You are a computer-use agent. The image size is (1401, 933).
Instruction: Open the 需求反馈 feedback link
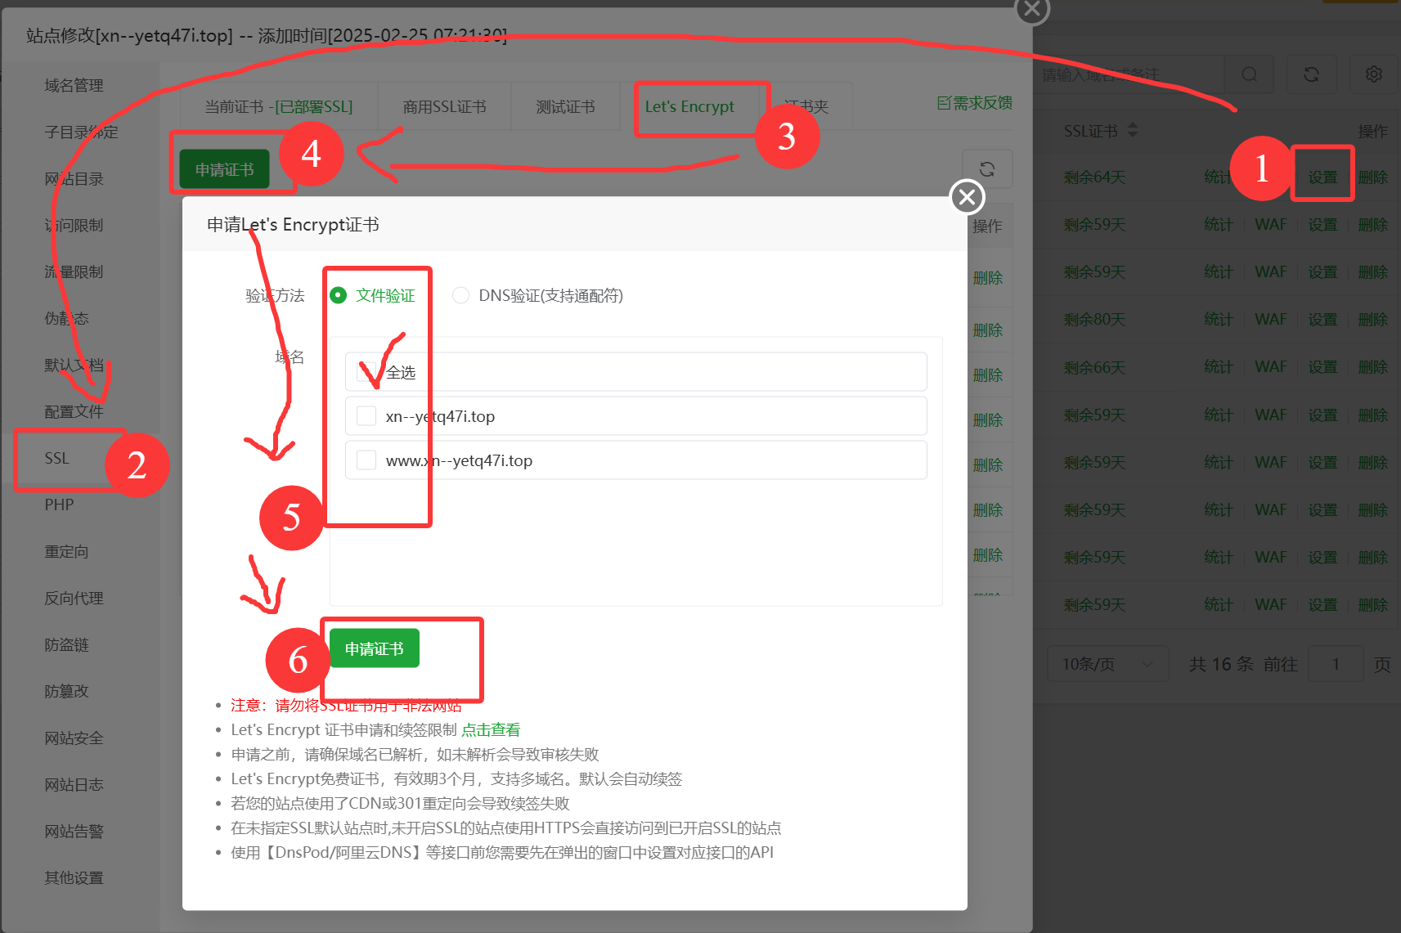click(974, 103)
